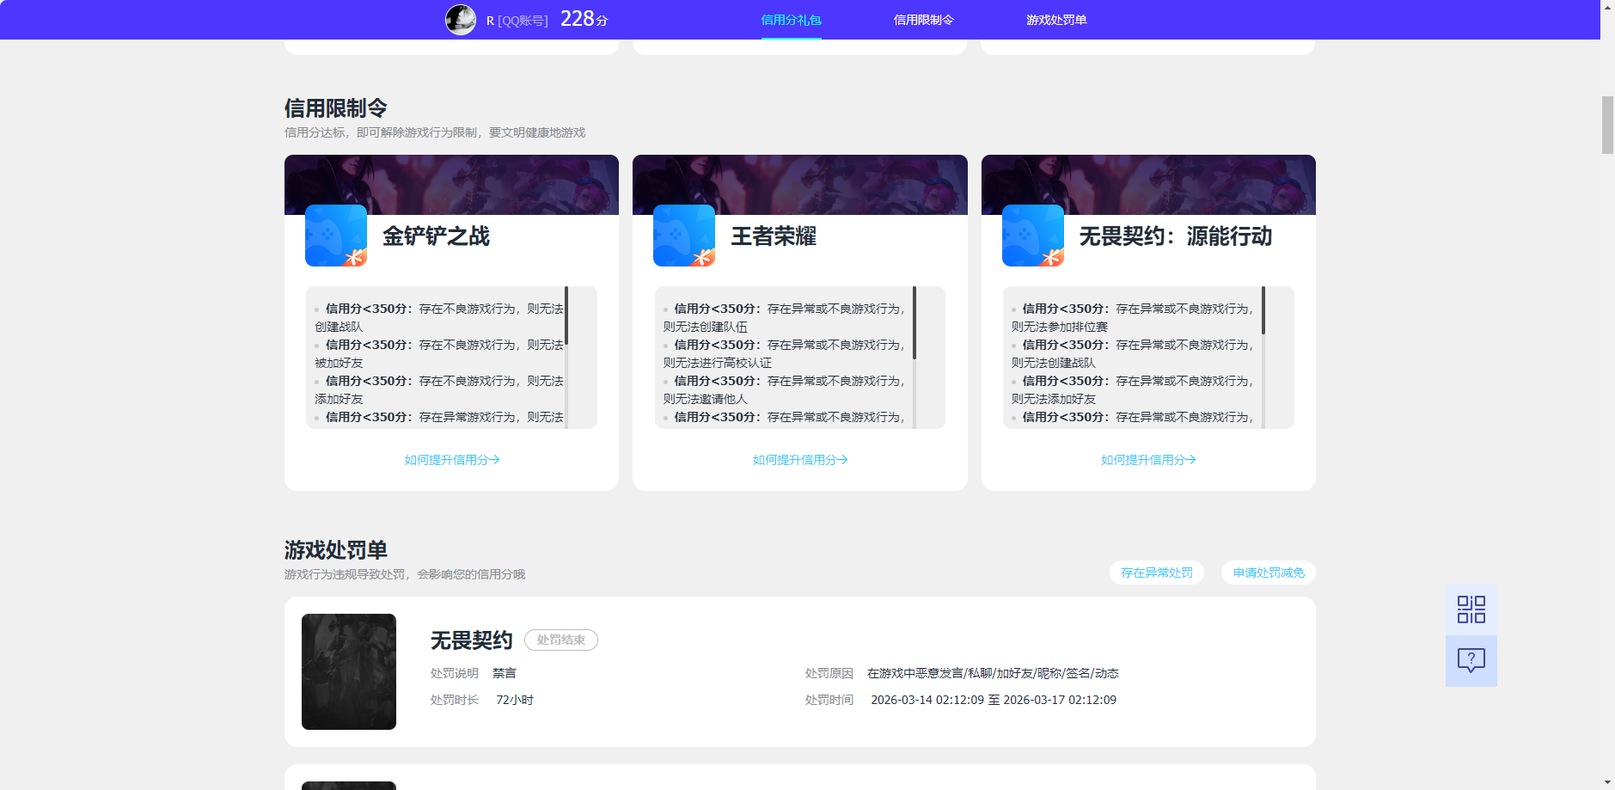Open the help question bubble icon
The height and width of the screenshot is (790, 1615).
(1471, 661)
